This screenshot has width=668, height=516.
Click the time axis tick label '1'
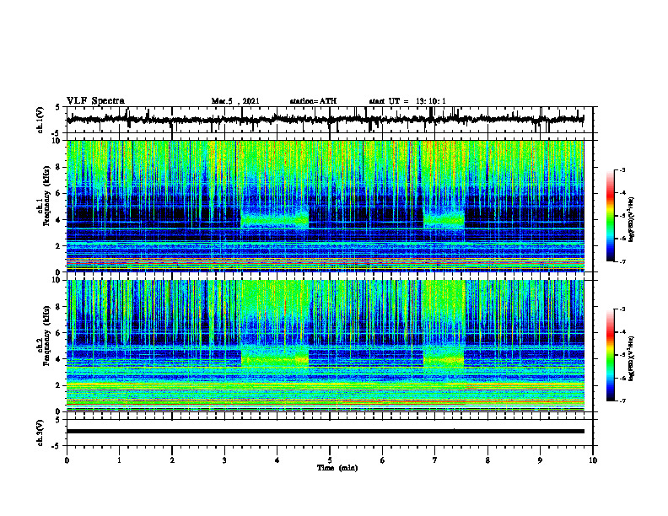119,460
